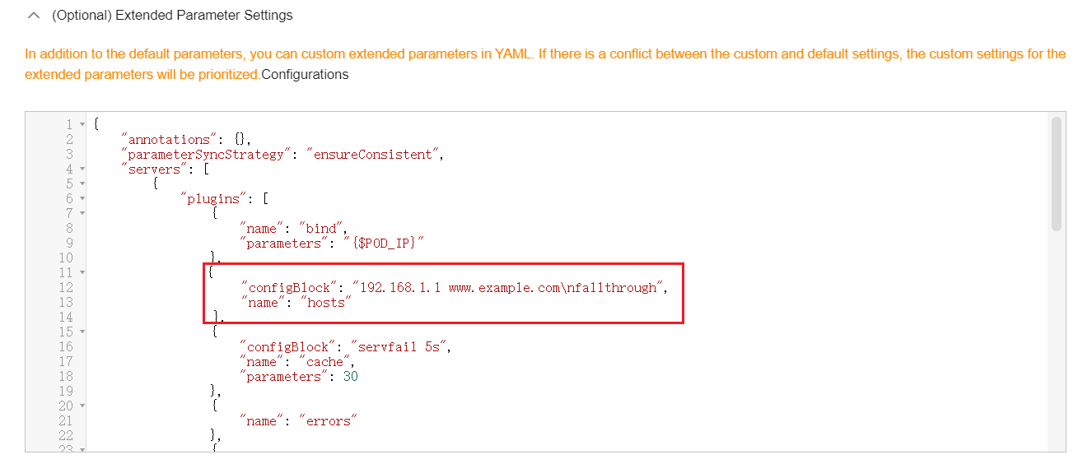This screenshot has width=1092, height=464.
Task: Fold the root object at line 1
Action: [82, 124]
